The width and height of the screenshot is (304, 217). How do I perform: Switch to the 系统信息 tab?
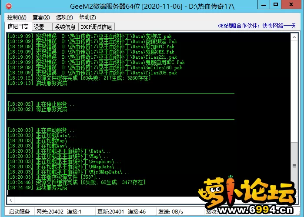[65, 27]
